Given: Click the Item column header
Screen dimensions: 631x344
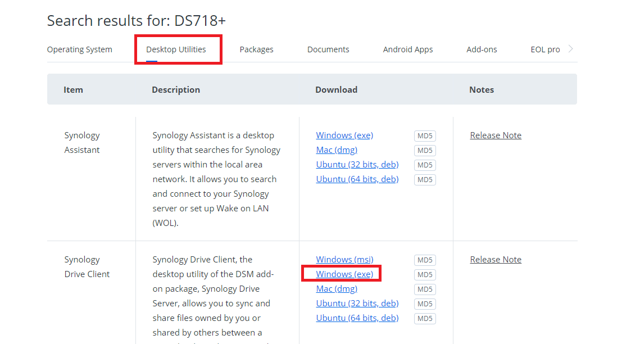Looking at the screenshot, I should point(73,90).
